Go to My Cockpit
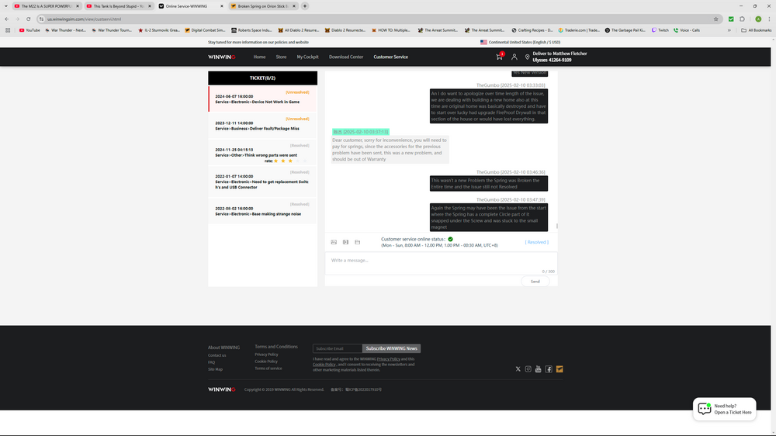Image resolution: width=776 pixels, height=436 pixels. (x=307, y=57)
